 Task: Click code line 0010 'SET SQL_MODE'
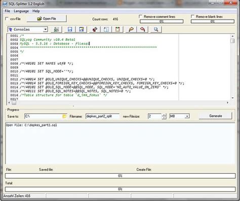pyautogui.click(x=47, y=71)
